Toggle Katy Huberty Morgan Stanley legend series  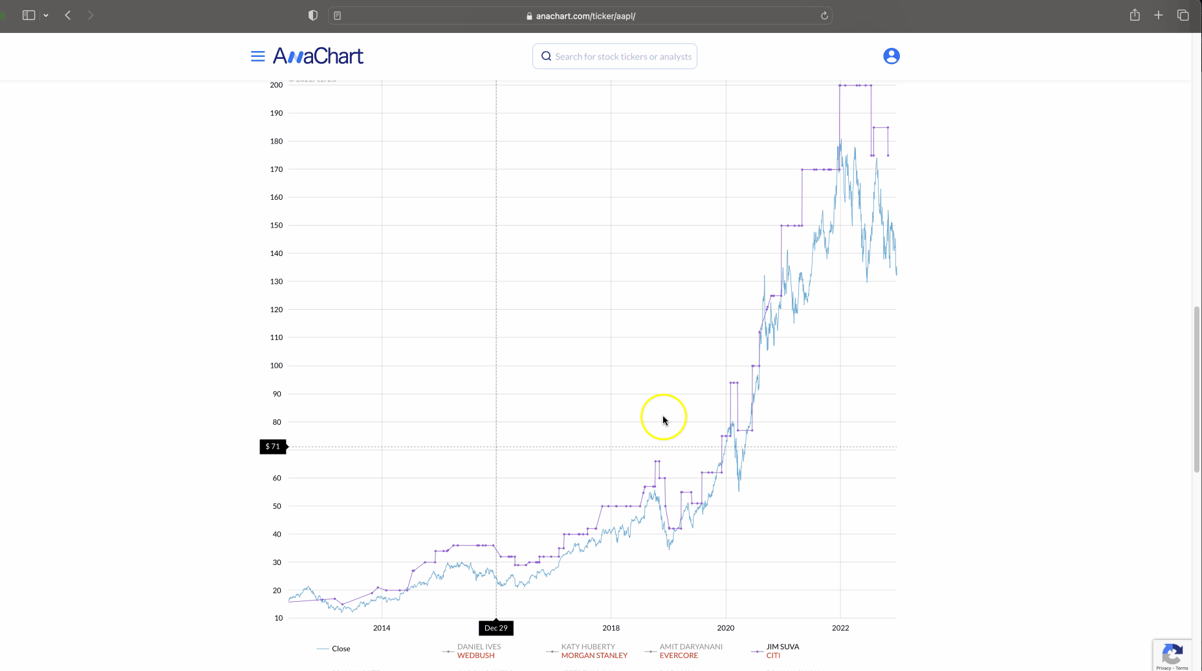pyautogui.click(x=593, y=651)
